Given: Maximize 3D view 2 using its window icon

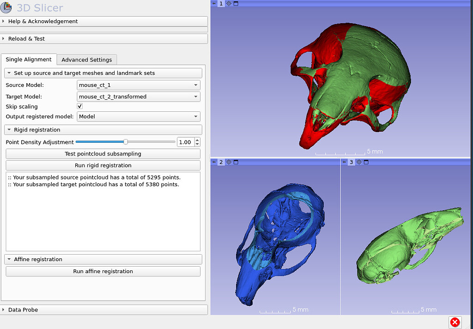Looking at the screenshot, I should point(236,162).
